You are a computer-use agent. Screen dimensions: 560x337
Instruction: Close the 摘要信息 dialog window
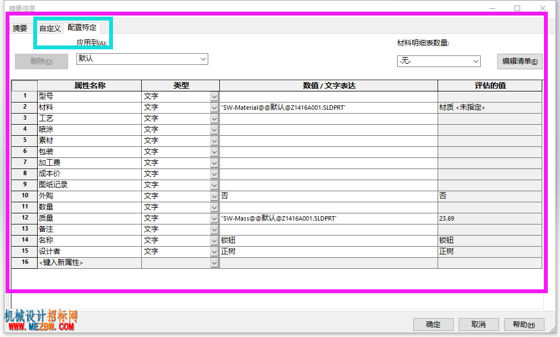(542, 8)
